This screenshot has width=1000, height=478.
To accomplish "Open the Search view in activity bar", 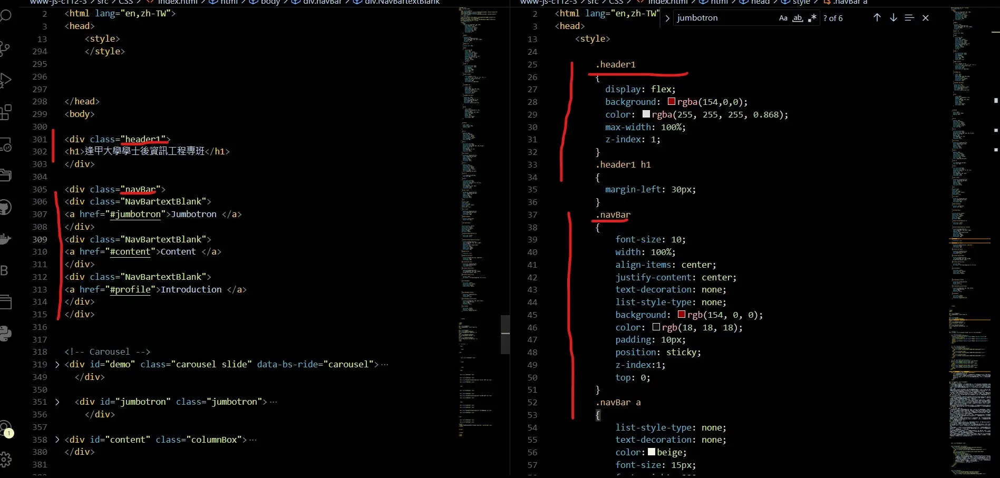I will coord(6,15).
